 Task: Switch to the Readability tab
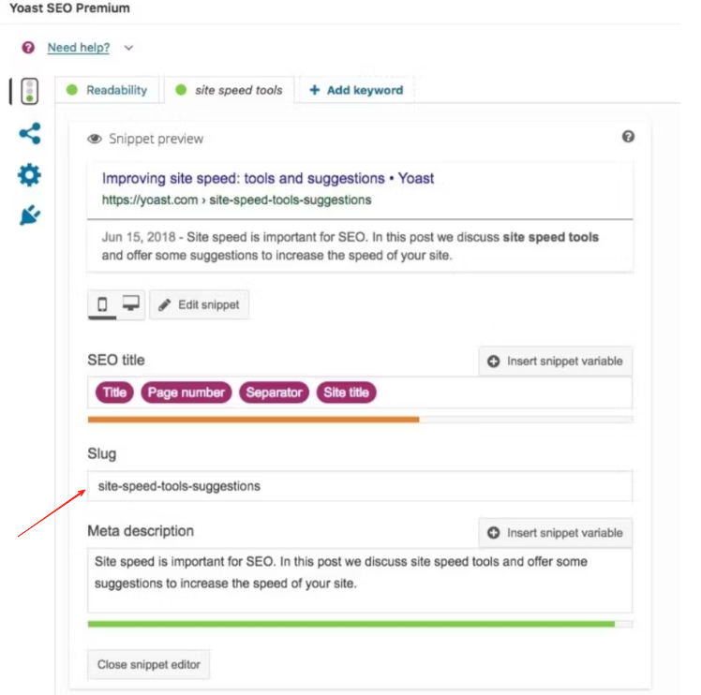pyautogui.click(x=108, y=91)
